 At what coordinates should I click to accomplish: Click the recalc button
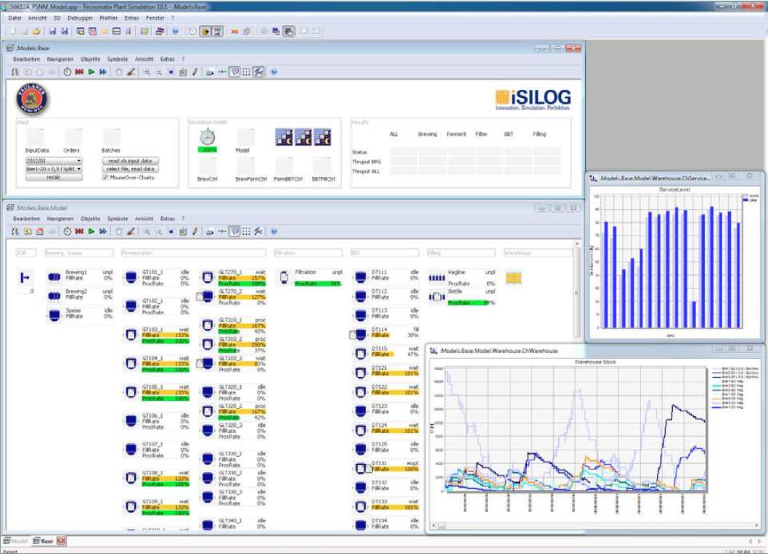click(x=54, y=177)
